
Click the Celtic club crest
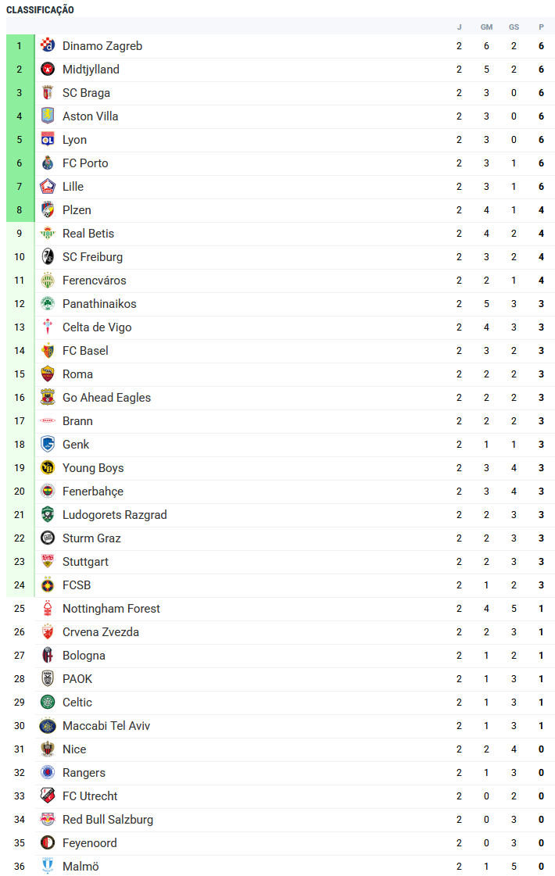pyautogui.click(x=48, y=703)
